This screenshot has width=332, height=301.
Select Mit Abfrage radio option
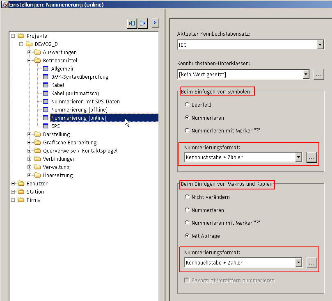pyautogui.click(x=187, y=236)
